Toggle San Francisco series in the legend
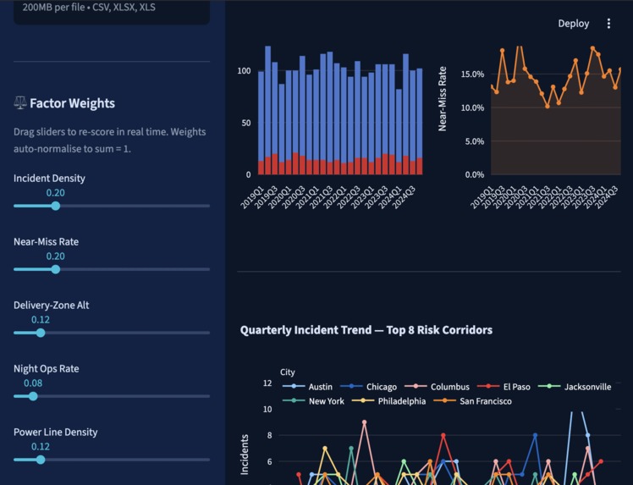 tap(473, 401)
